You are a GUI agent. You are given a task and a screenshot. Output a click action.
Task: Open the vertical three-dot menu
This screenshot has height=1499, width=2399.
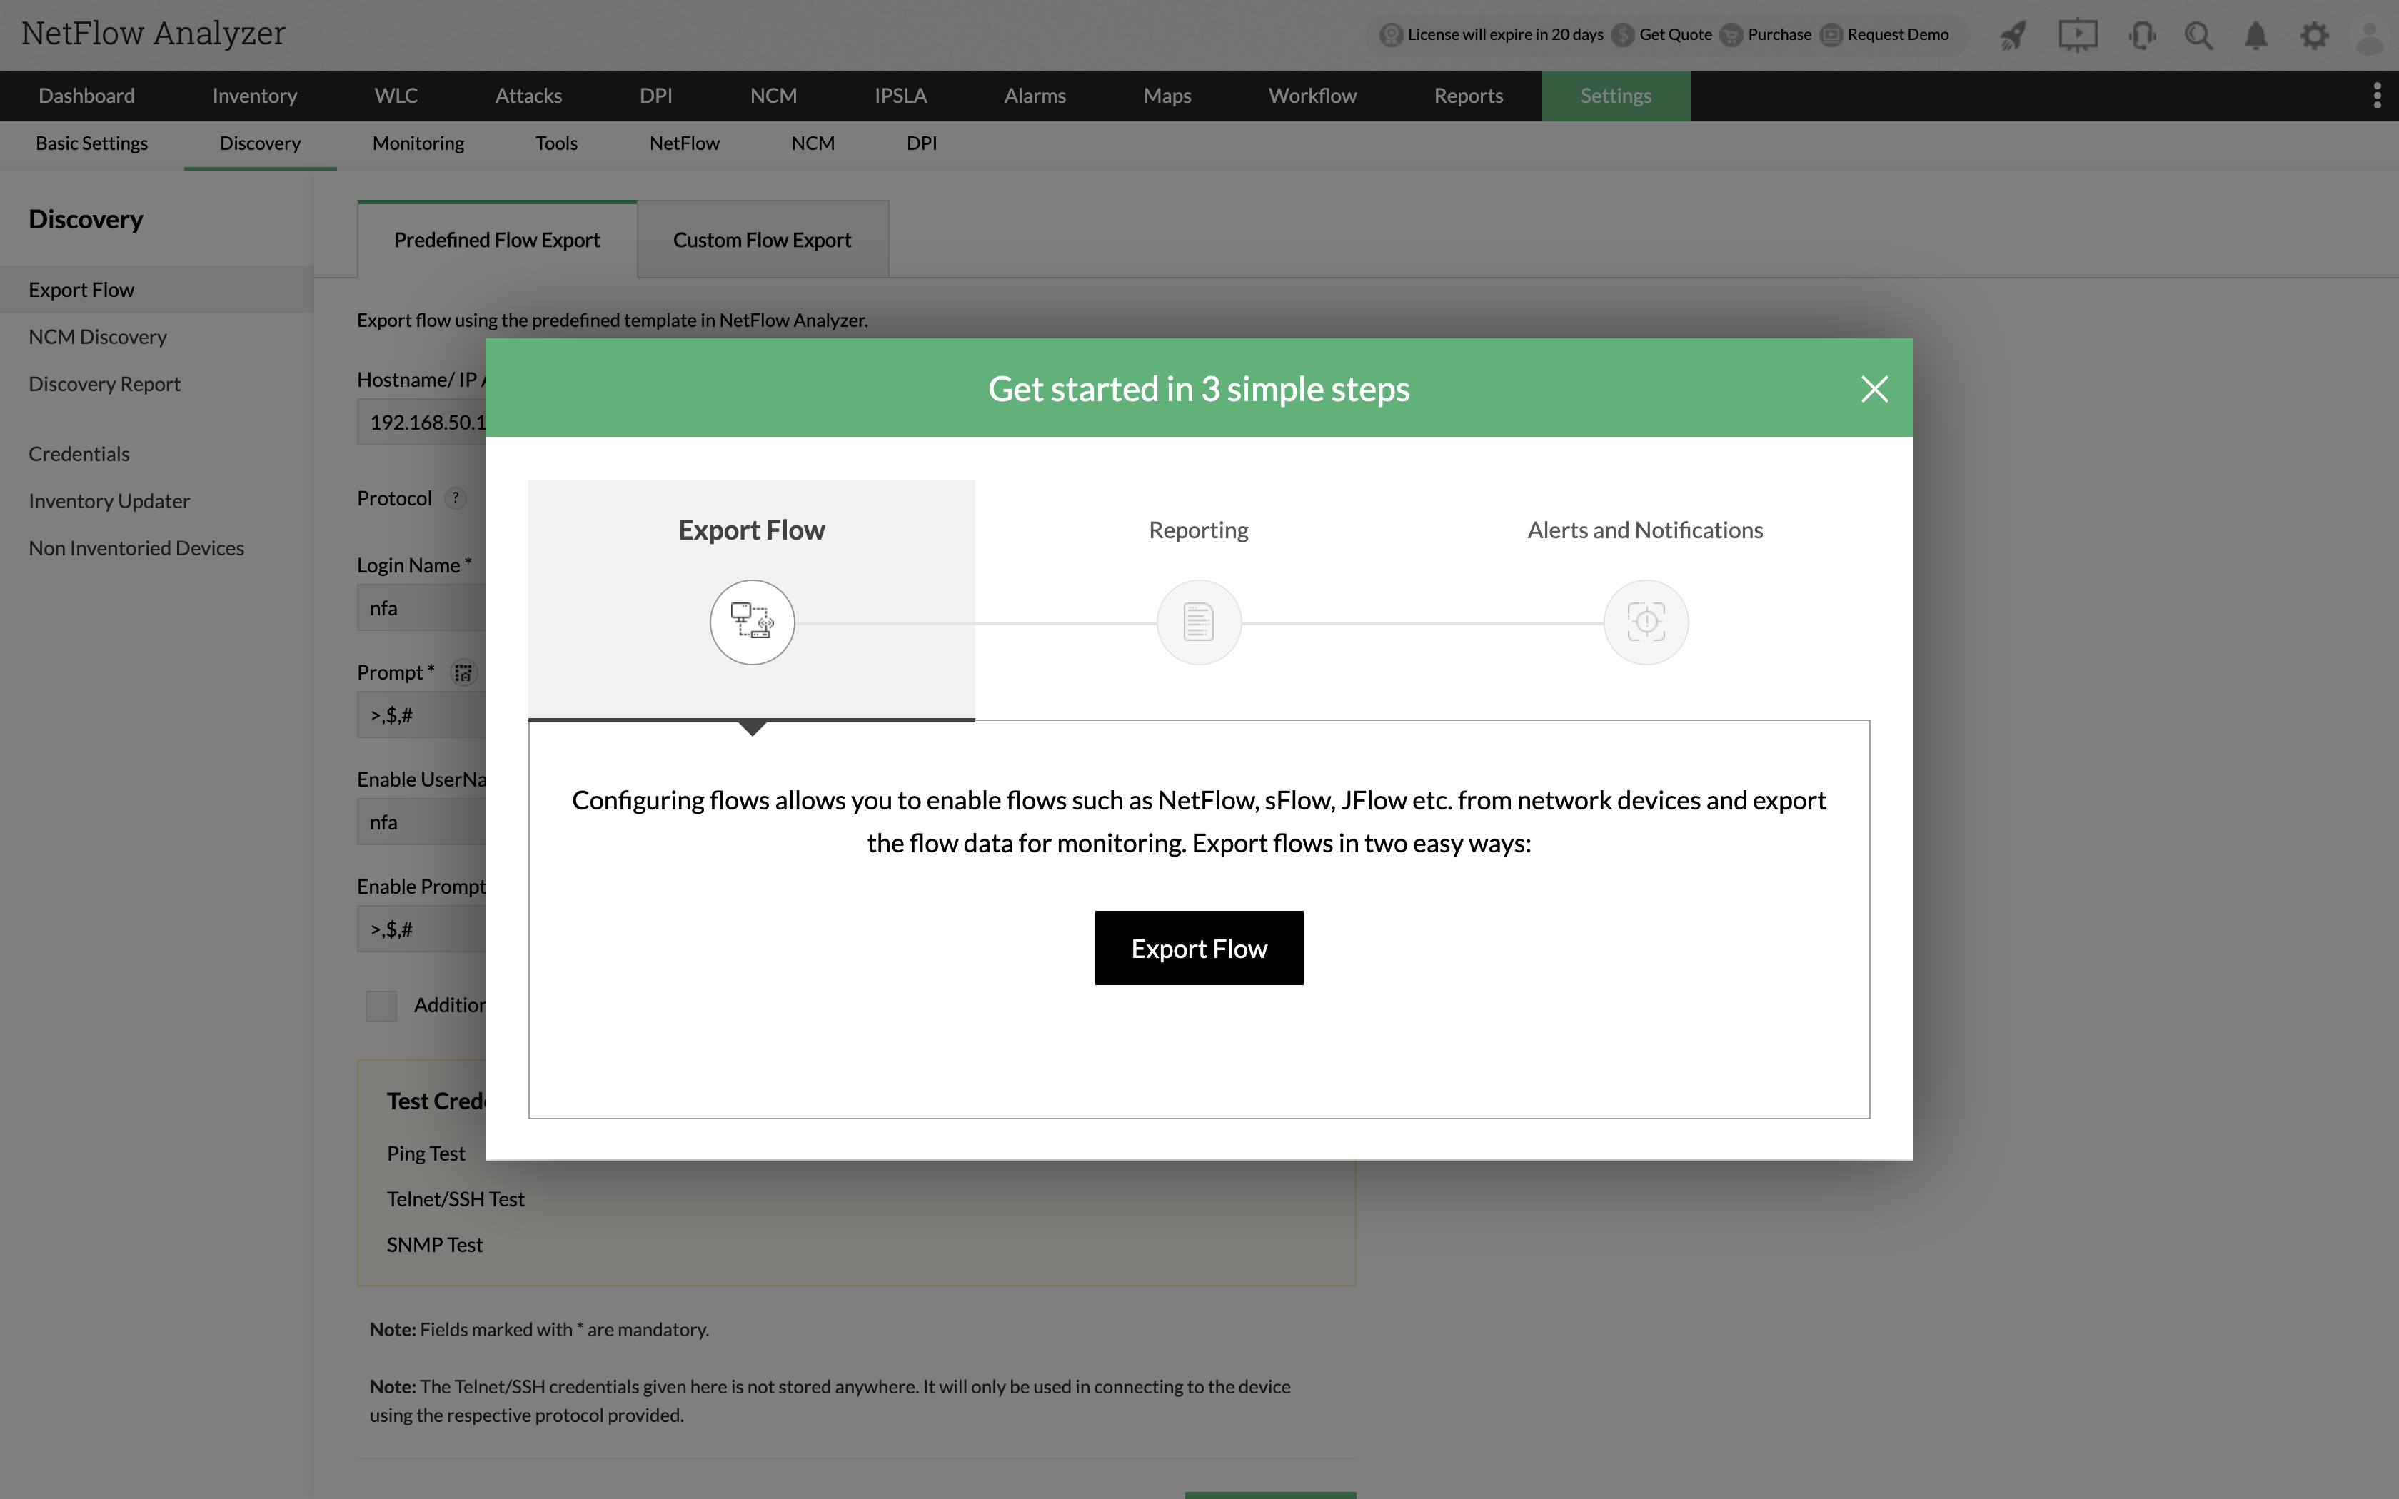[2377, 96]
